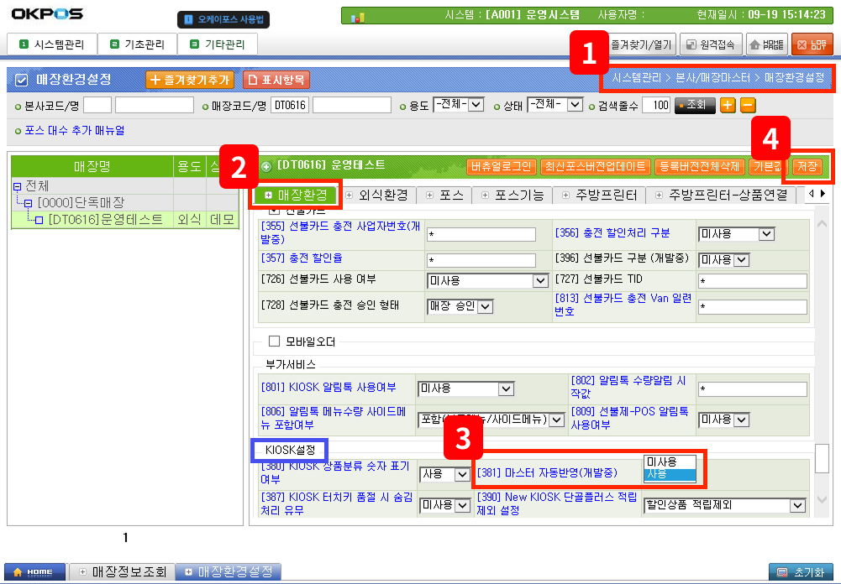Open the 상태 dropdown filter
The image size is (841, 584).
554,105
